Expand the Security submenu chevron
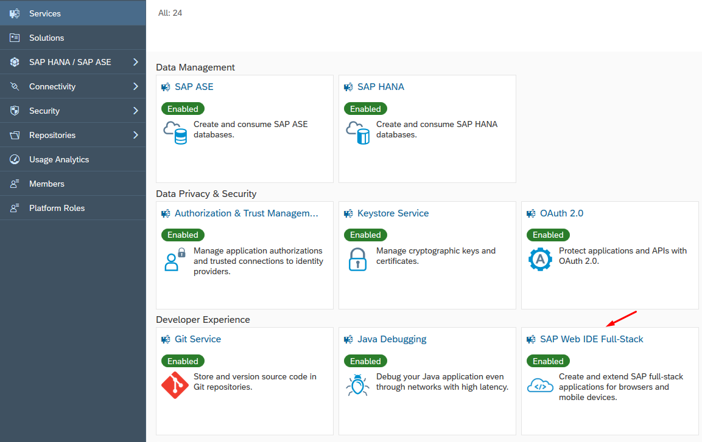The height and width of the screenshot is (442, 702). (136, 111)
